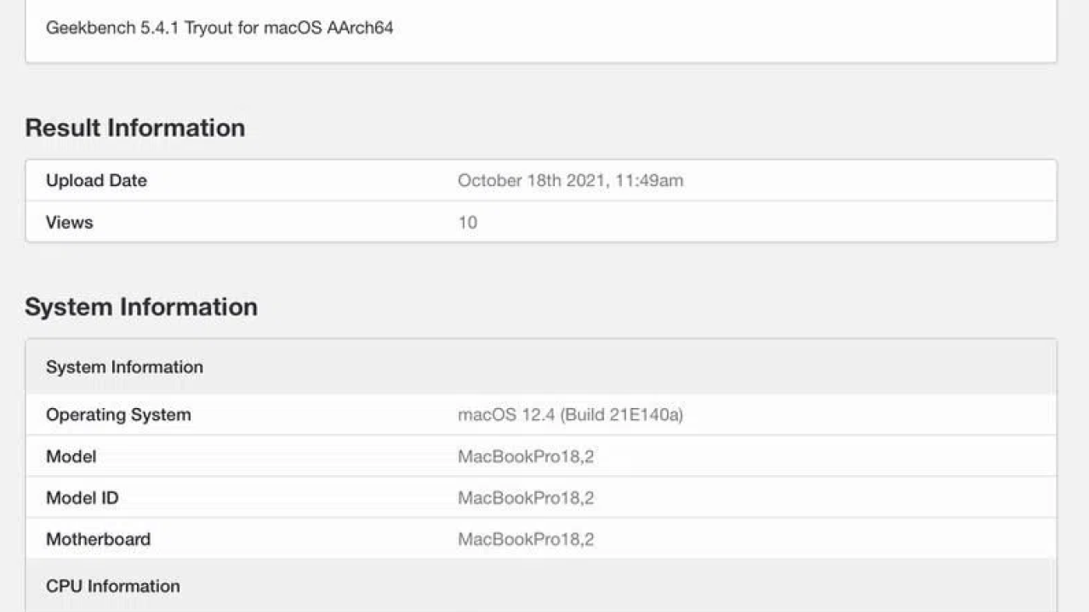The image size is (1089, 612).
Task: Click the MacBookPro18,2 value beside Model ID
Action: (525, 498)
